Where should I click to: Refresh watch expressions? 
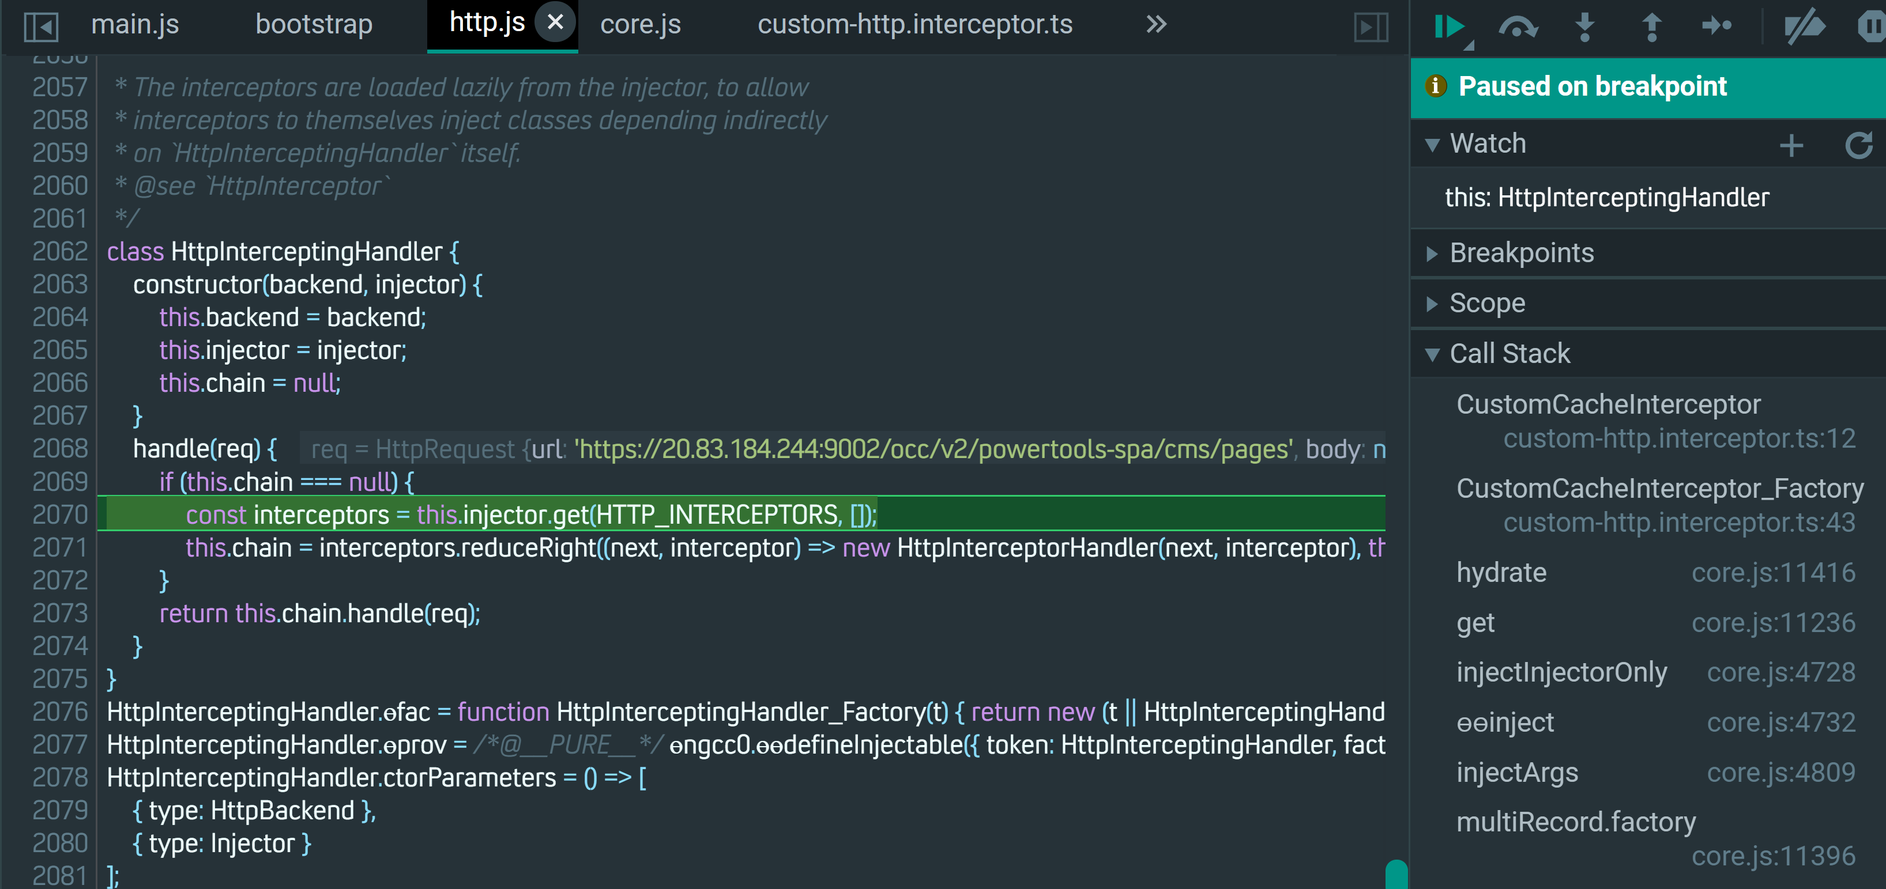tap(1858, 145)
